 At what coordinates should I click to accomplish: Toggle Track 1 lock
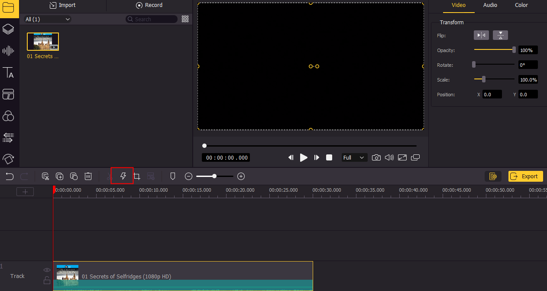[x=47, y=280]
